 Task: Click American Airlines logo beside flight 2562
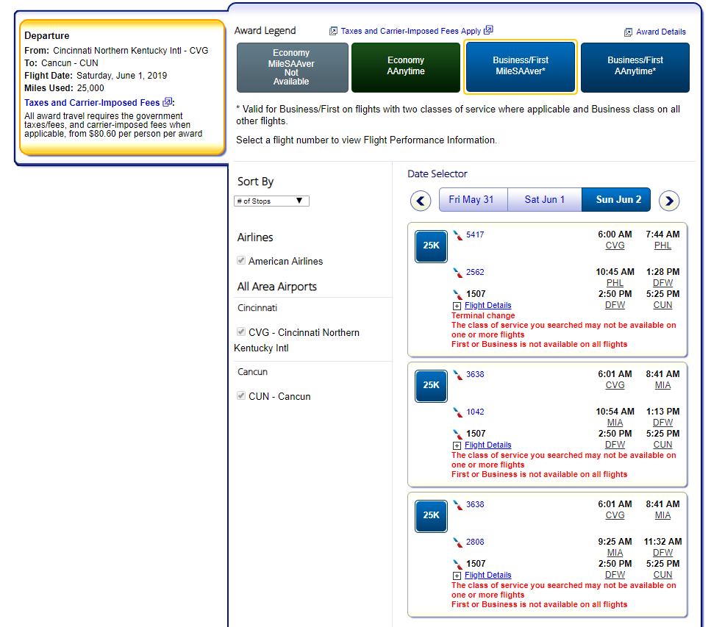click(x=458, y=273)
